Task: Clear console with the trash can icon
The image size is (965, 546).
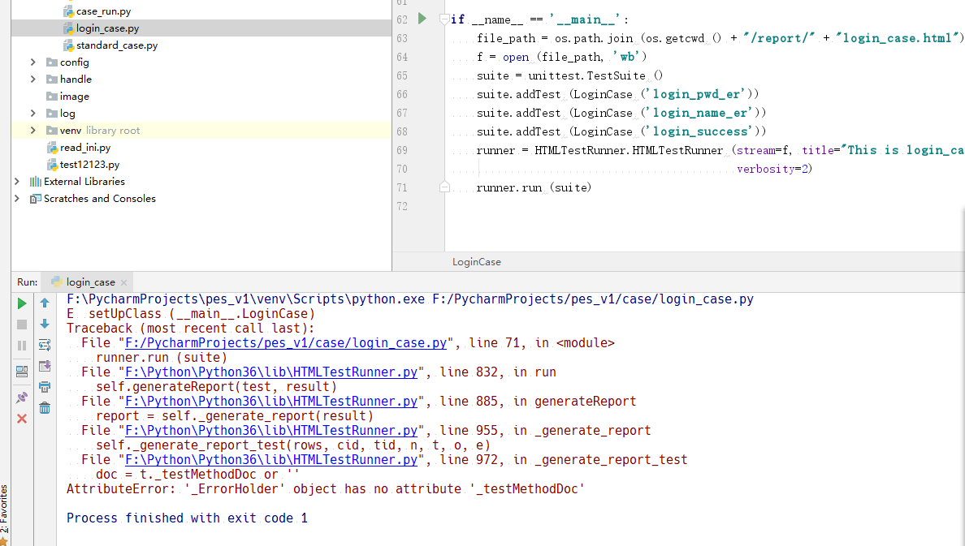Action: point(45,407)
